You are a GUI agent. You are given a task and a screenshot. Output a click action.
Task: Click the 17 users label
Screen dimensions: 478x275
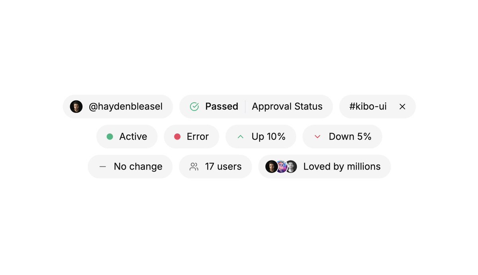223,166
